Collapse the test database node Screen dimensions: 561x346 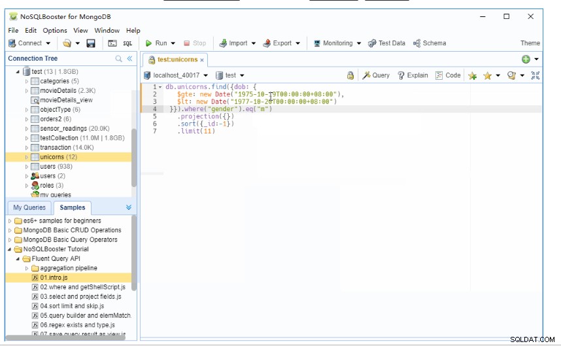click(x=18, y=72)
